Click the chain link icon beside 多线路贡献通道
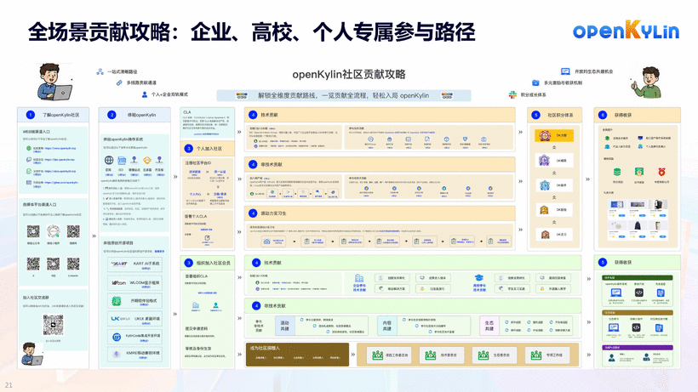This screenshot has height=392, width=698. (x=119, y=82)
